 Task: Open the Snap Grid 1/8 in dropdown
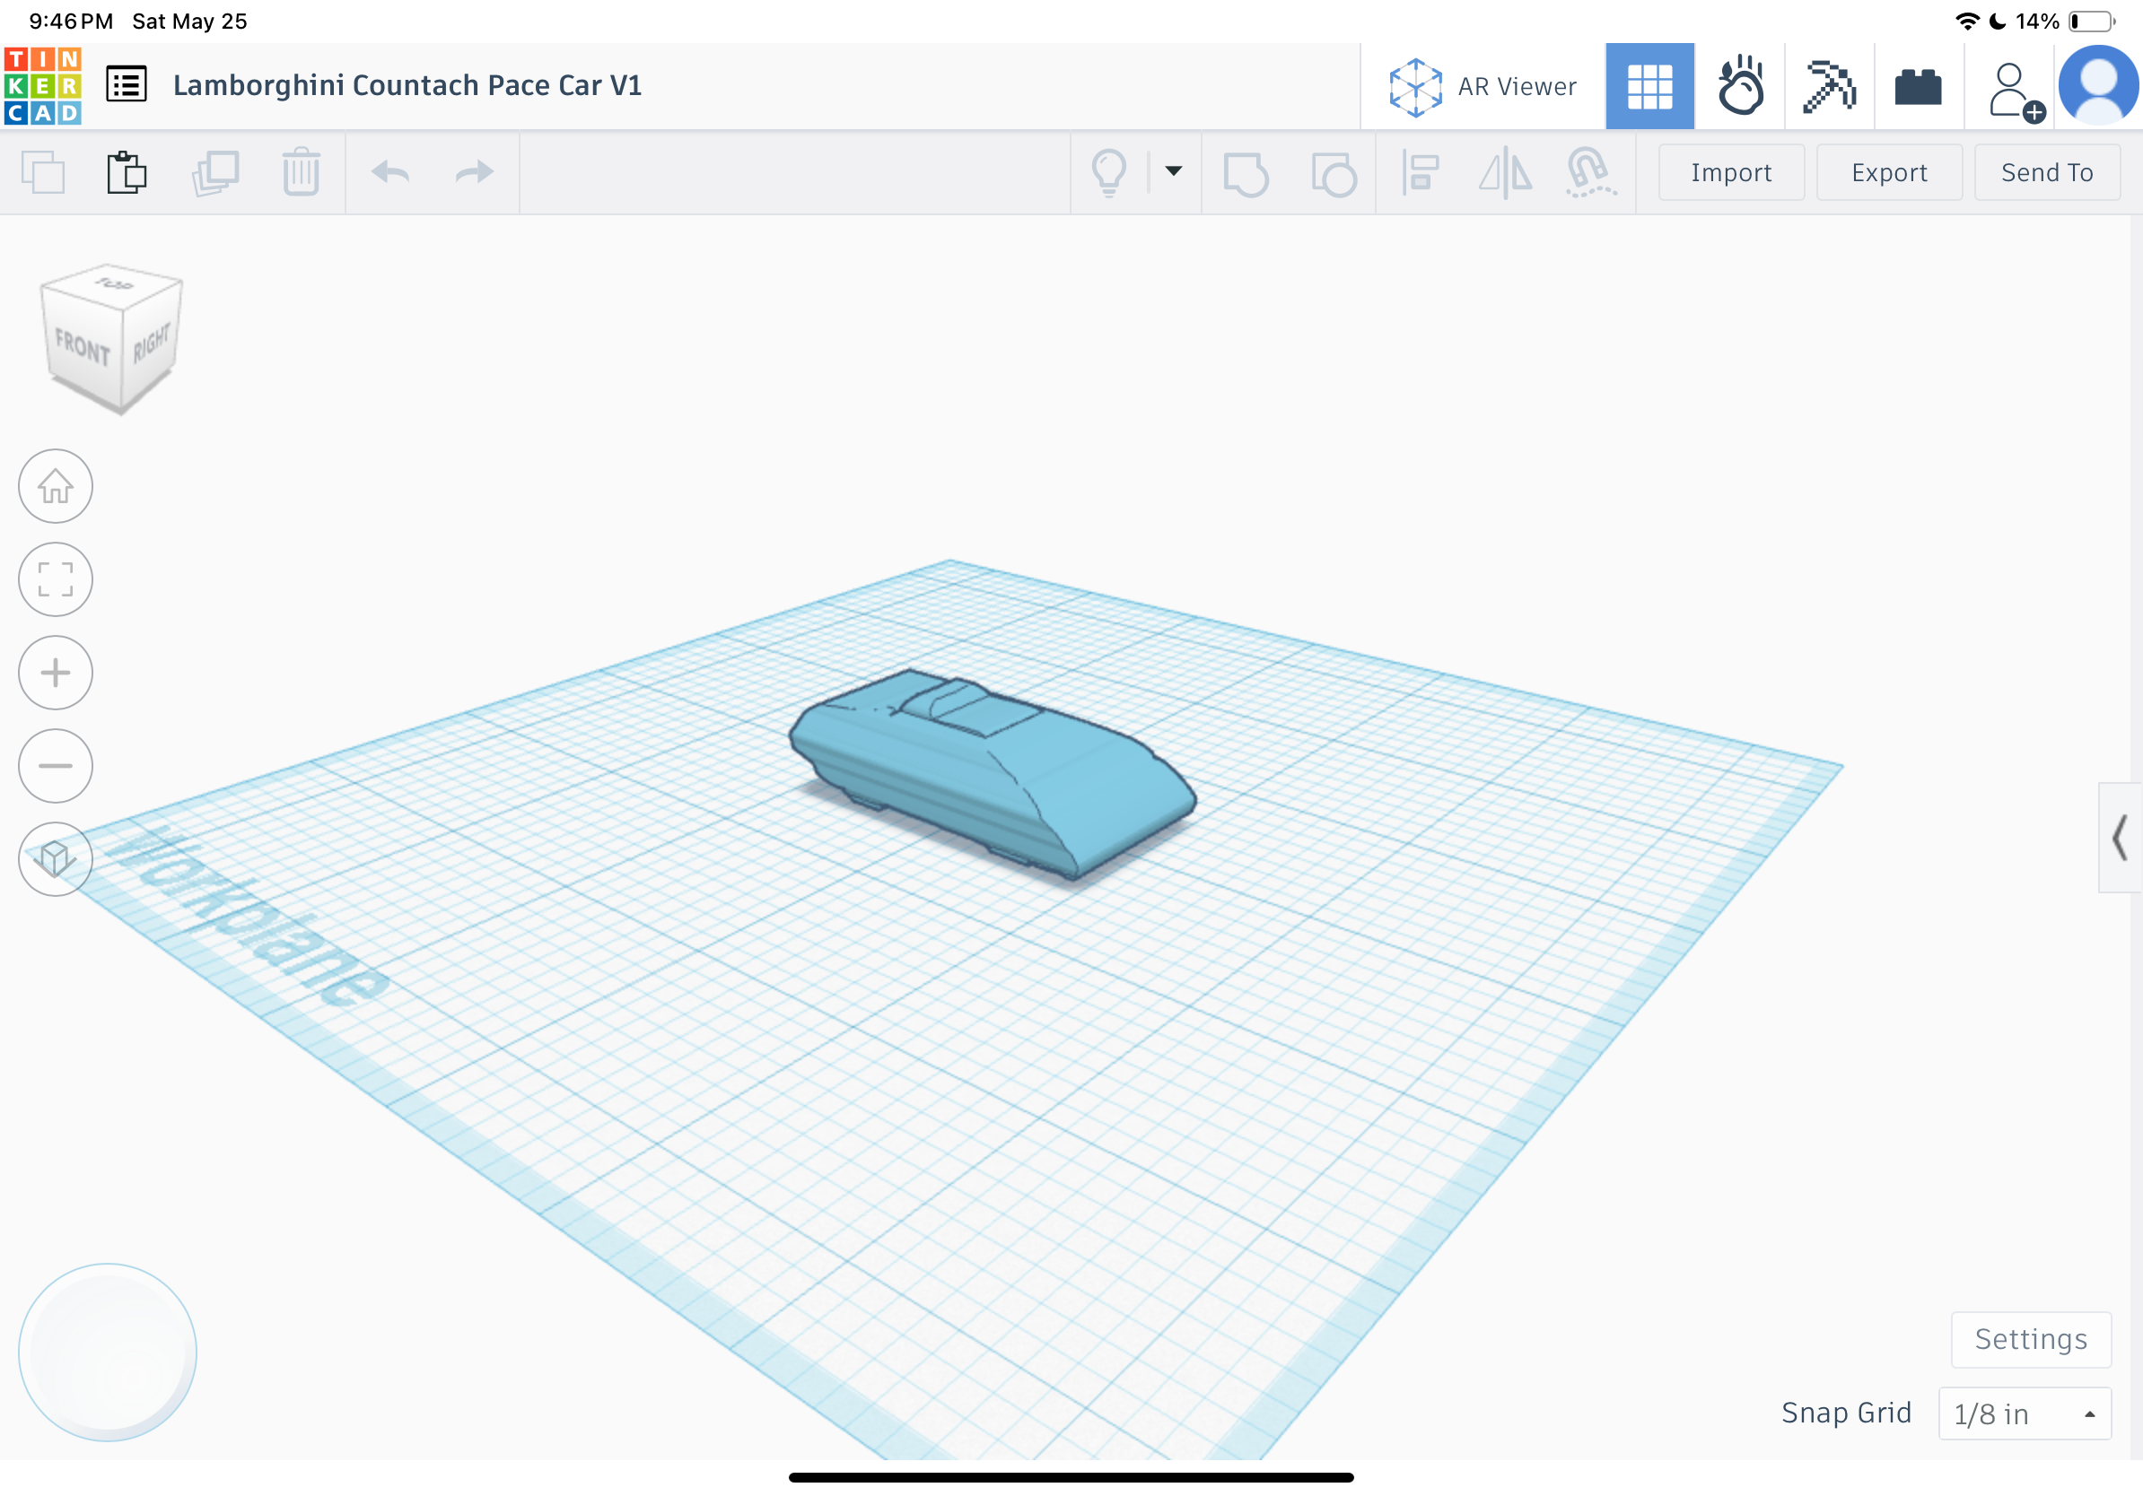pyautogui.click(x=2024, y=1413)
